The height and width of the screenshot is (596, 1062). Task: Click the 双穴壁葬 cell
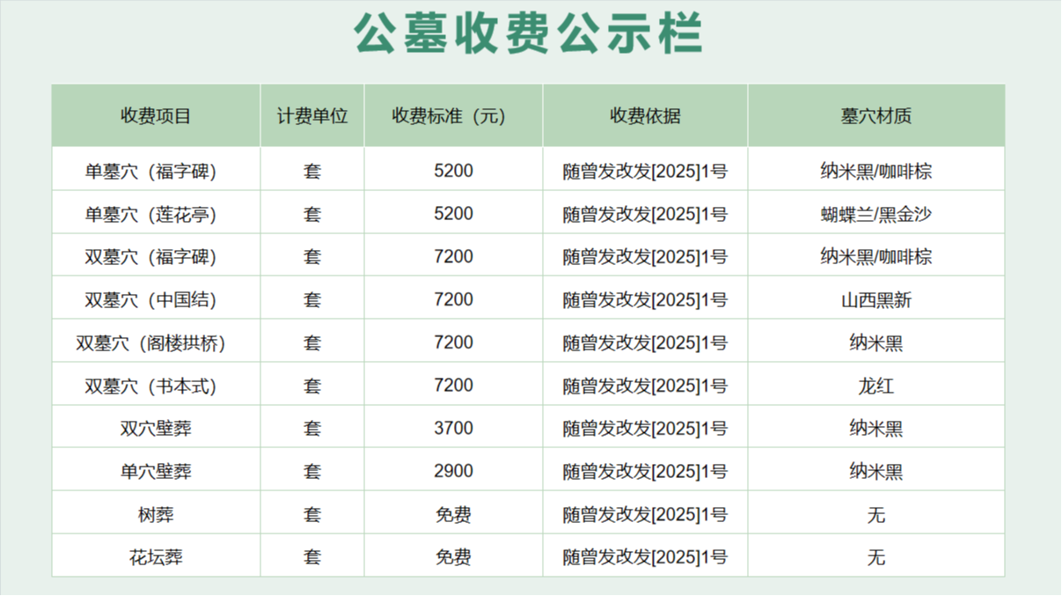[156, 427]
